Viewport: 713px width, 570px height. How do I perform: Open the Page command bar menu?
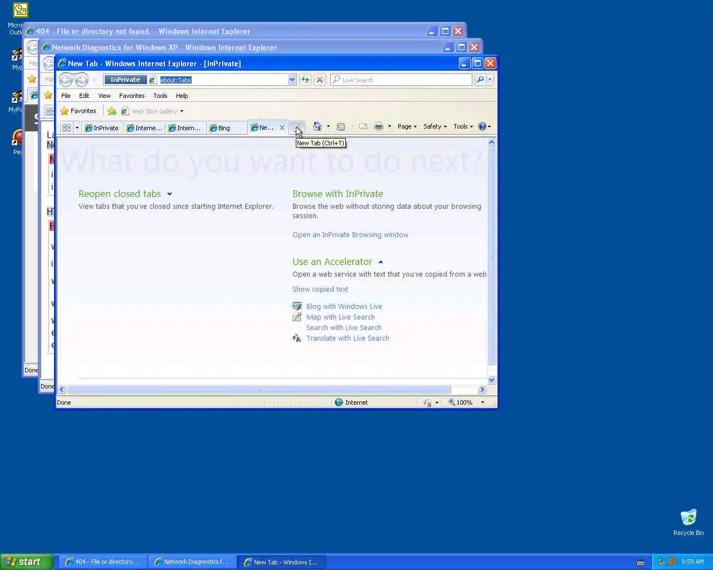click(x=407, y=126)
